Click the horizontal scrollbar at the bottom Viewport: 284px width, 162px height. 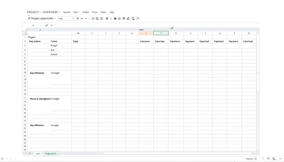click(177, 153)
